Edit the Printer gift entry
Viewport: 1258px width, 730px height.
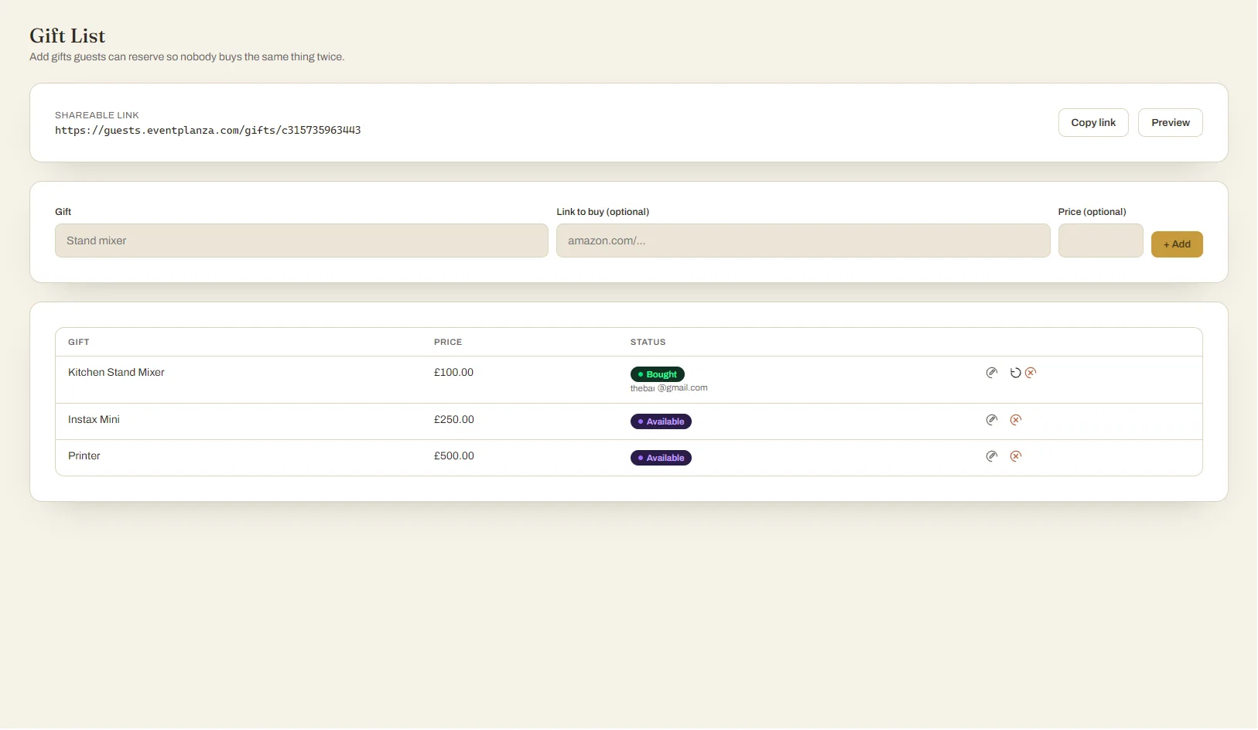click(992, 456)
